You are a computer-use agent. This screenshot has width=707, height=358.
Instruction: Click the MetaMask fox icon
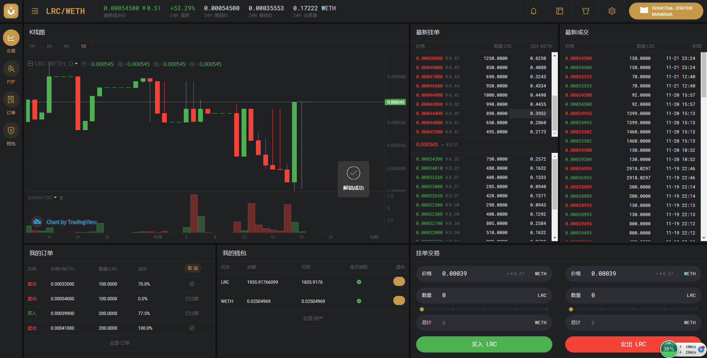pyautogui.click(x=644, y=11)
